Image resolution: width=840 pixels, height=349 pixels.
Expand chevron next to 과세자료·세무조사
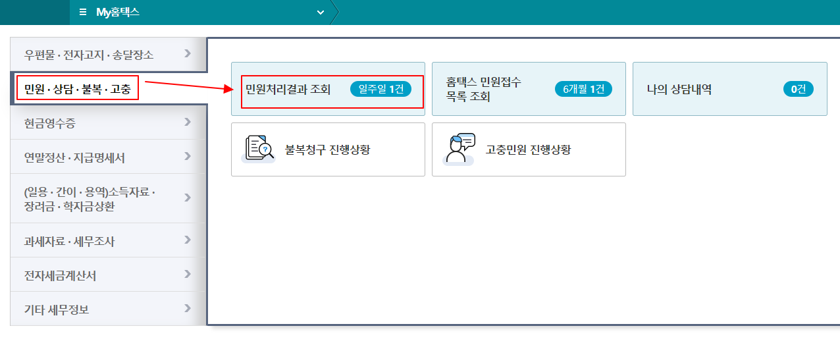point(188,240)
